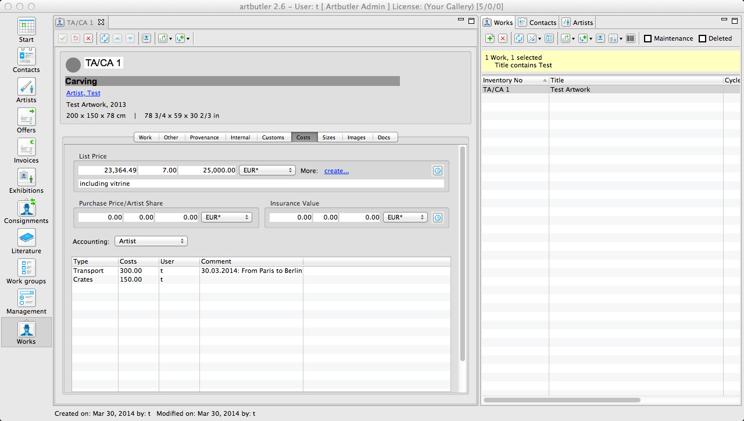The width and height of the screenshot is (744, 421).
Task: Sort list by Inventory No column header
Action: tap(515, 80)
